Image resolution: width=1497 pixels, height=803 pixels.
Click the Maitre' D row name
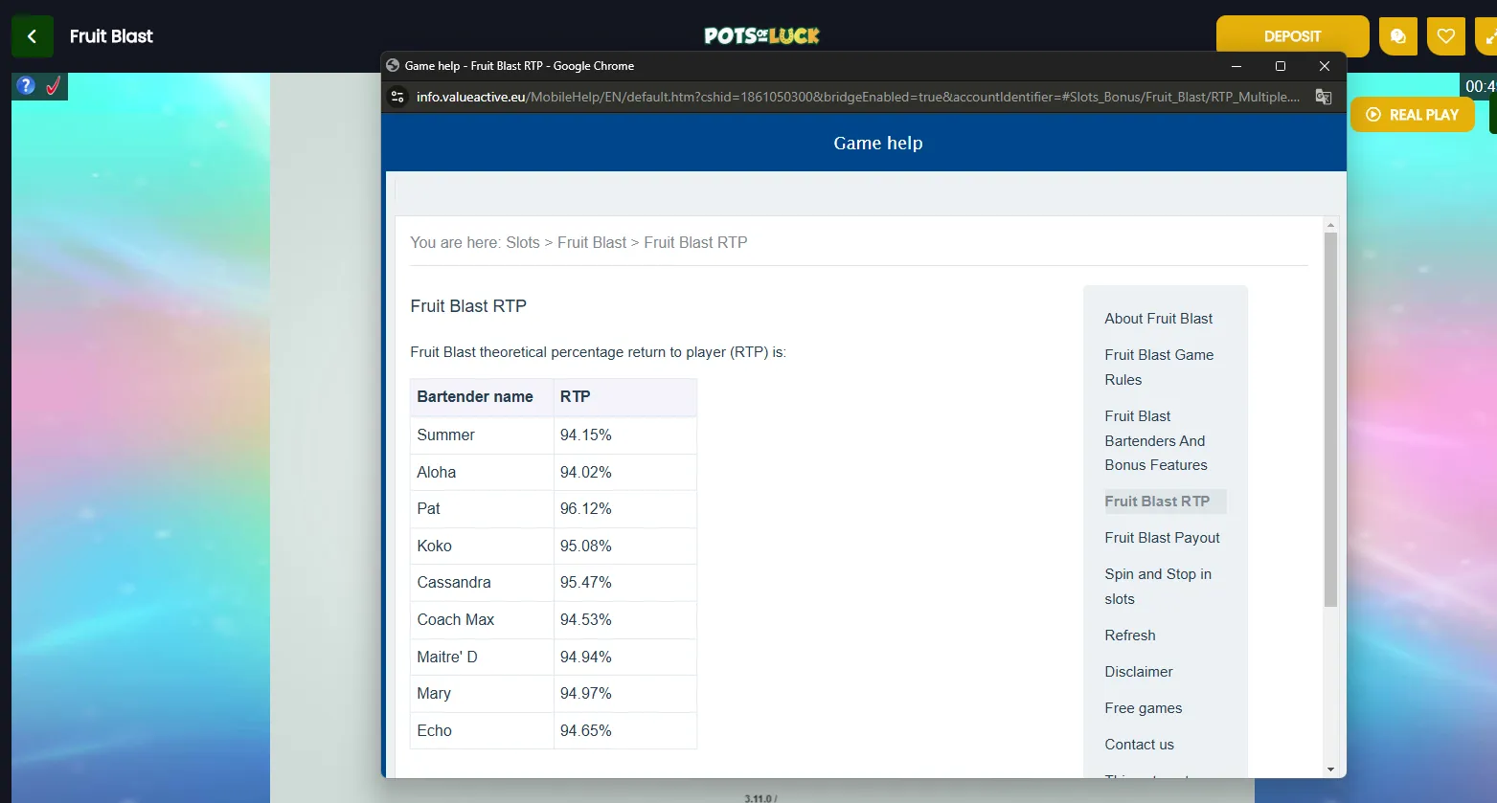(x=447, y=658)
